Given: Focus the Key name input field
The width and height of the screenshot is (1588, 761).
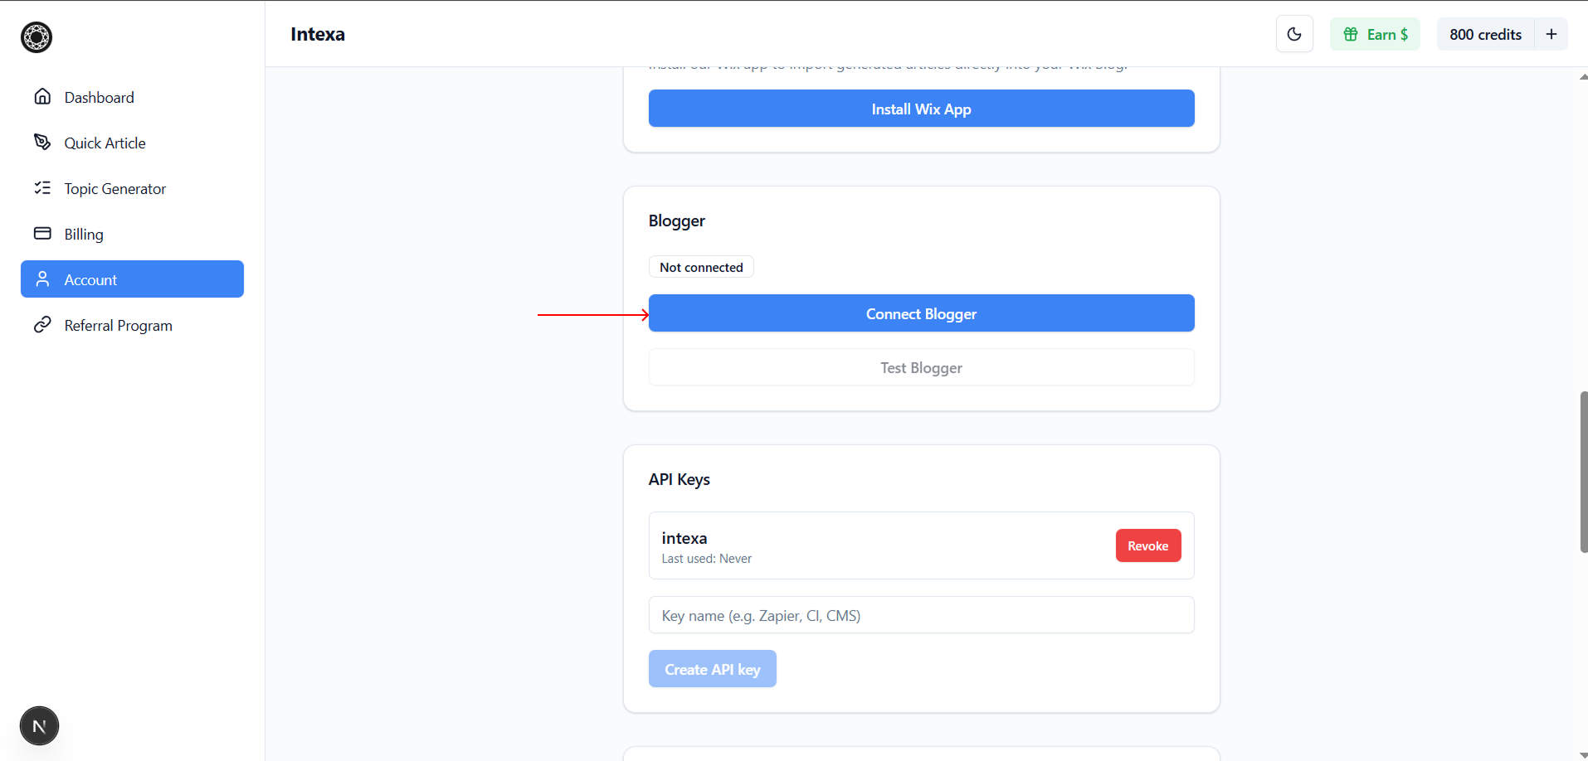Looking at the screenshot, I should pyautogui.click(x=921, y=615).
